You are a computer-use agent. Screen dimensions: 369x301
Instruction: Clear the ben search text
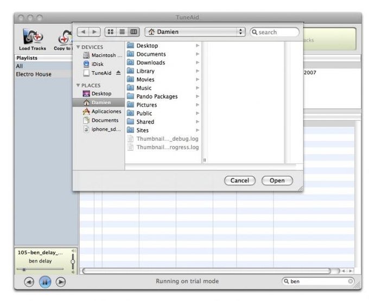(x=351, y=281)
